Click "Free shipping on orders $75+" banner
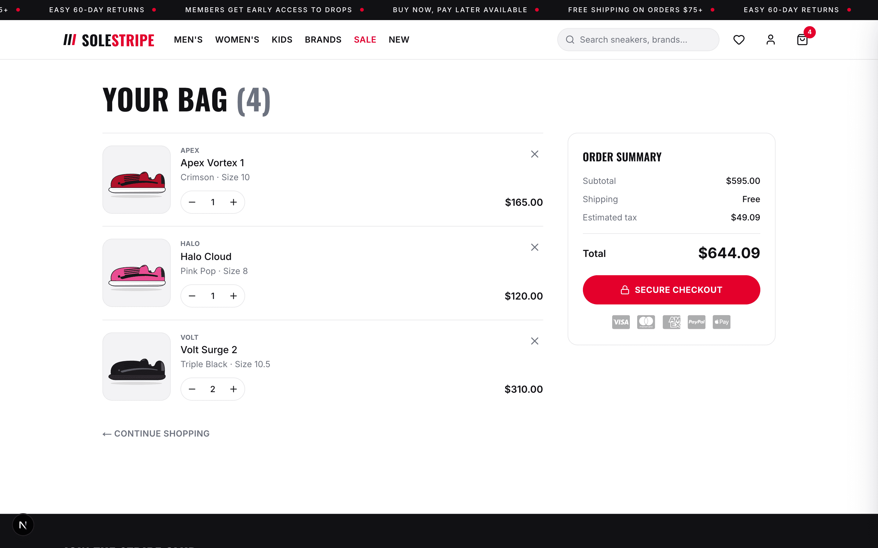 pyautogui.click(x=635, y=10)
